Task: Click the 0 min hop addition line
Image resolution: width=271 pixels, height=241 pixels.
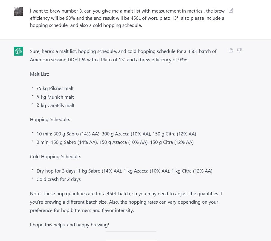Action: point(115,142)
